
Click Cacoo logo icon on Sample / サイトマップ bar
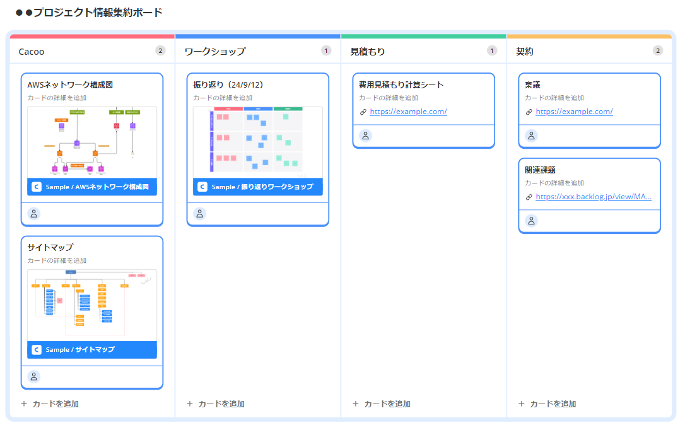tap(37, 349)
